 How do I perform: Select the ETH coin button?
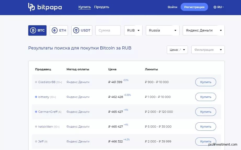pos(59,30)
